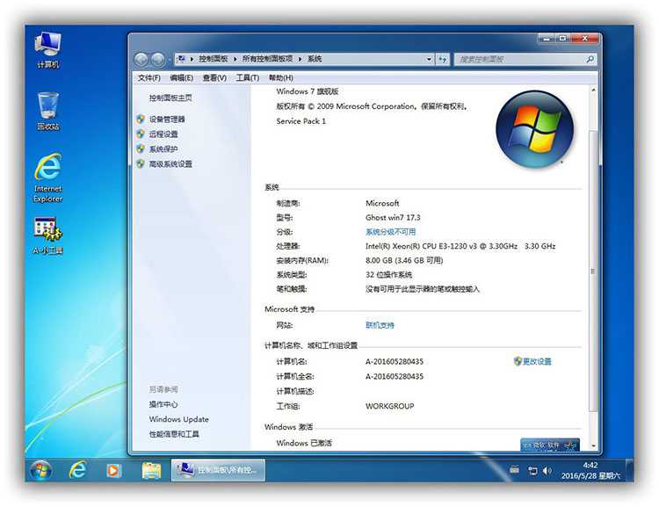
Task: Click the Intel(R) Xeon(R) CPU processor text
Action: pyautogui.click(x=460, y=246)
